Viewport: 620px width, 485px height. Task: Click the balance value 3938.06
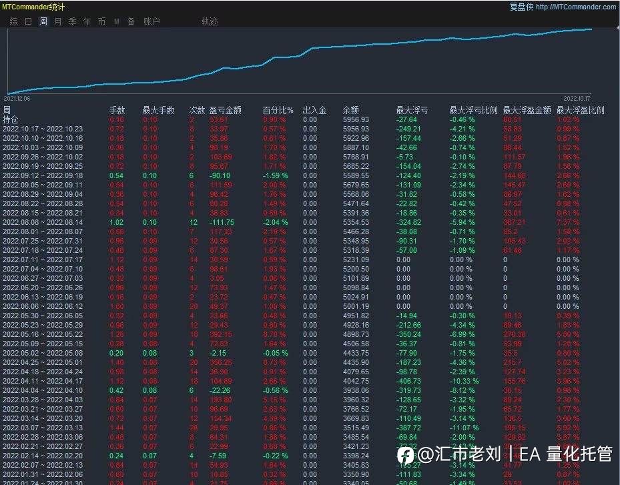356,390
